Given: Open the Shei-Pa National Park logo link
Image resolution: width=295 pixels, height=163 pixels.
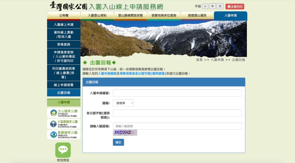Looking at the screenshot, I should 64,135.
